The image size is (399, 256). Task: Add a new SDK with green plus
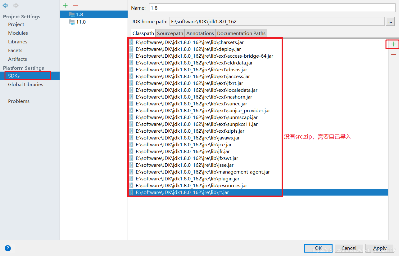point(65,5)
